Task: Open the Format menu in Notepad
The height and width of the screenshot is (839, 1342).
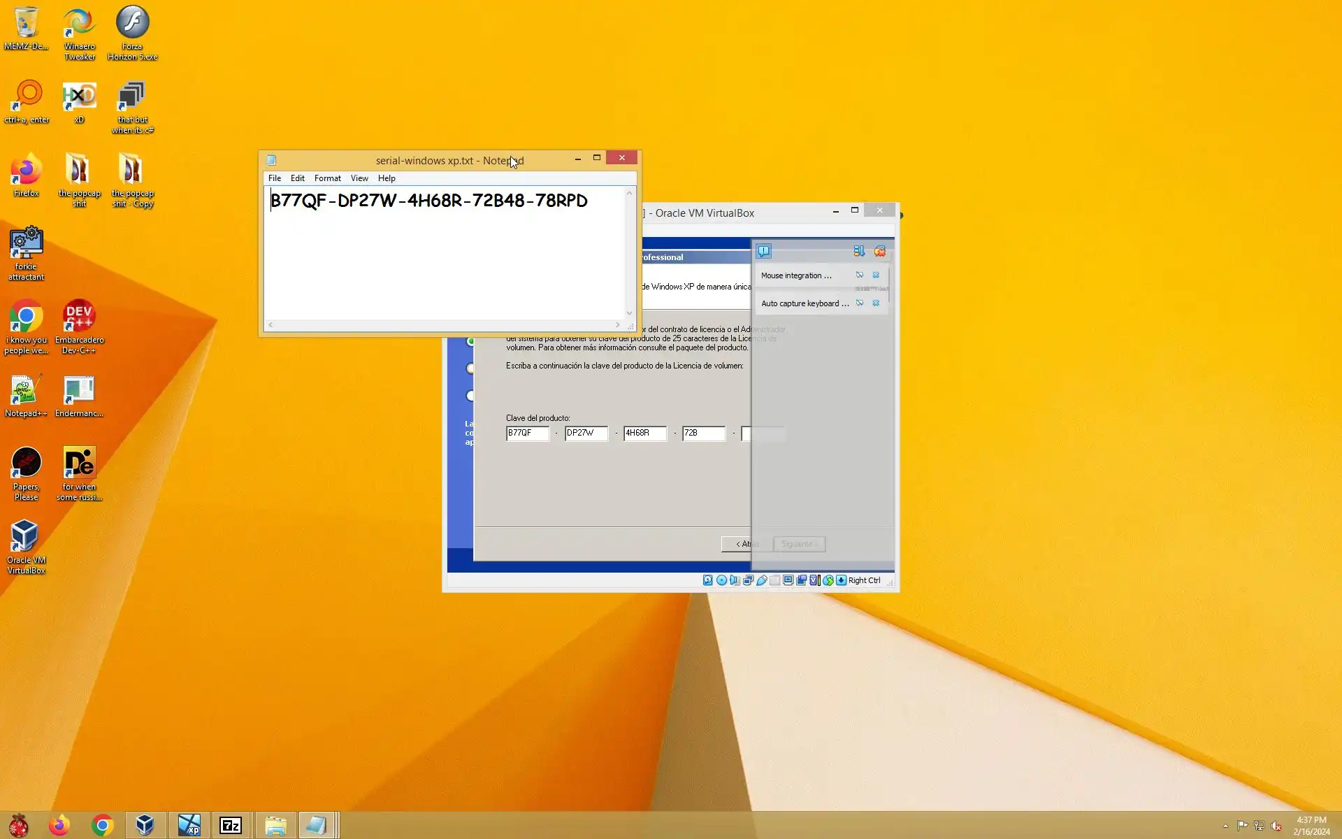Action: (x=327, y=178)
